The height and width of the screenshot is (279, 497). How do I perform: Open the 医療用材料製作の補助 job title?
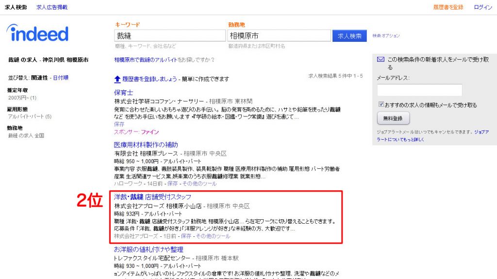coord(146,145)
